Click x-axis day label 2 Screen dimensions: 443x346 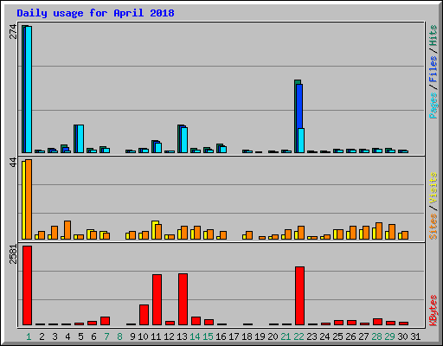[42, 336]
